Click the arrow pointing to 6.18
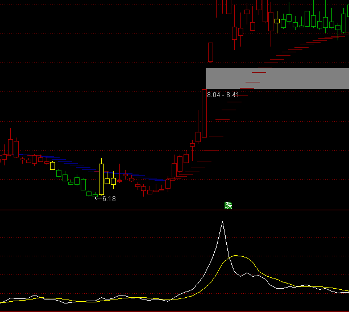 click(98, 198)
